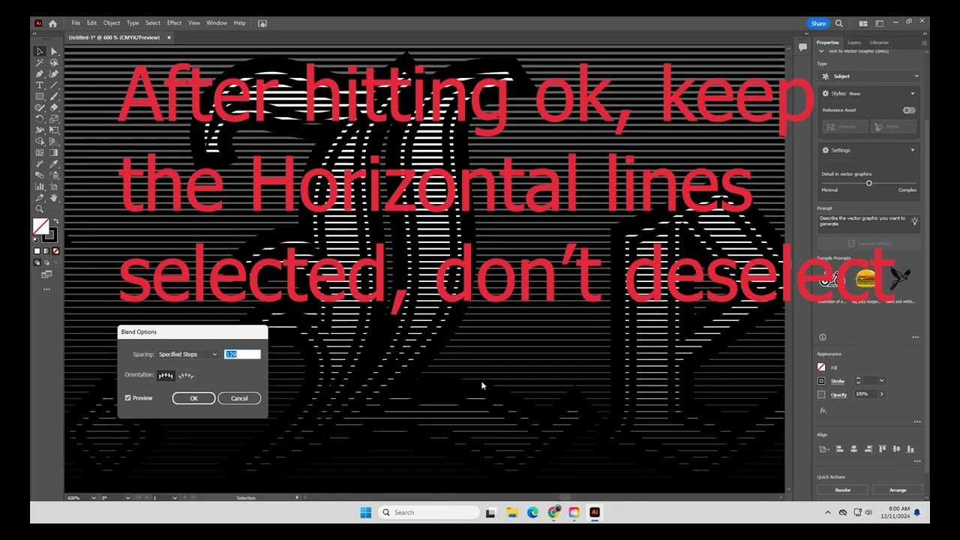Click the specified steps value field
This screenshot has height=540, width=960.
tap(242, 354)
